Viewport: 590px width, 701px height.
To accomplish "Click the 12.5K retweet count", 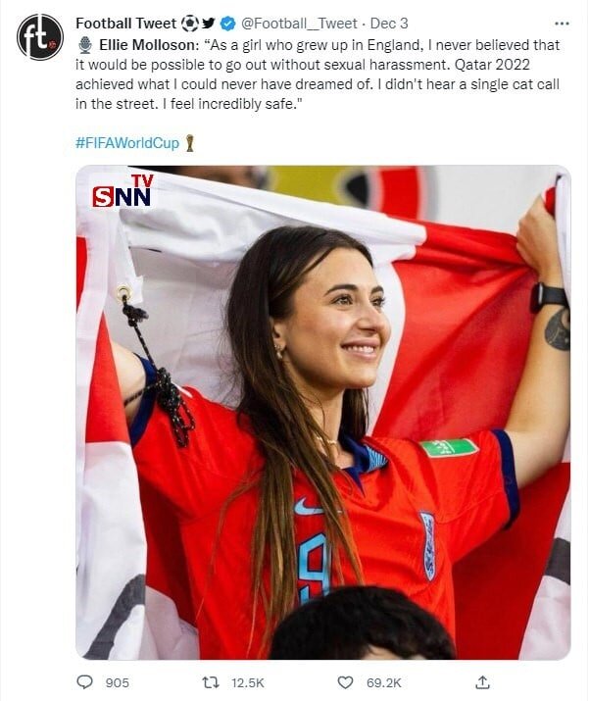I will tap(248, 682).
